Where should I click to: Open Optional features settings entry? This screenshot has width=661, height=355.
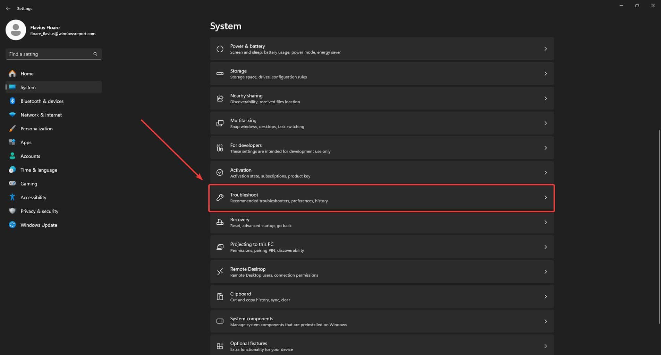click(x=382, y=345)
